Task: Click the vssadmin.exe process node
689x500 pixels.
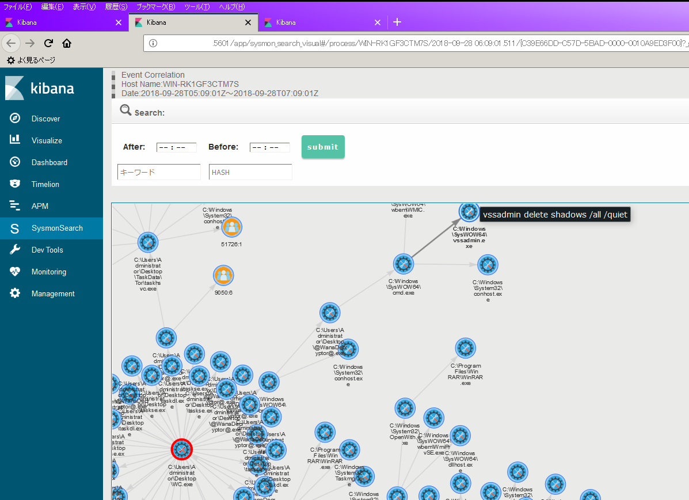Action: coord(469,211)
